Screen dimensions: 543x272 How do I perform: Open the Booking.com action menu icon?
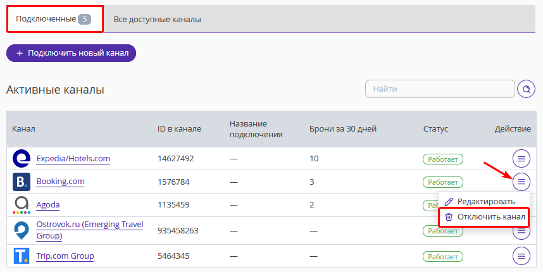(521, 182)
